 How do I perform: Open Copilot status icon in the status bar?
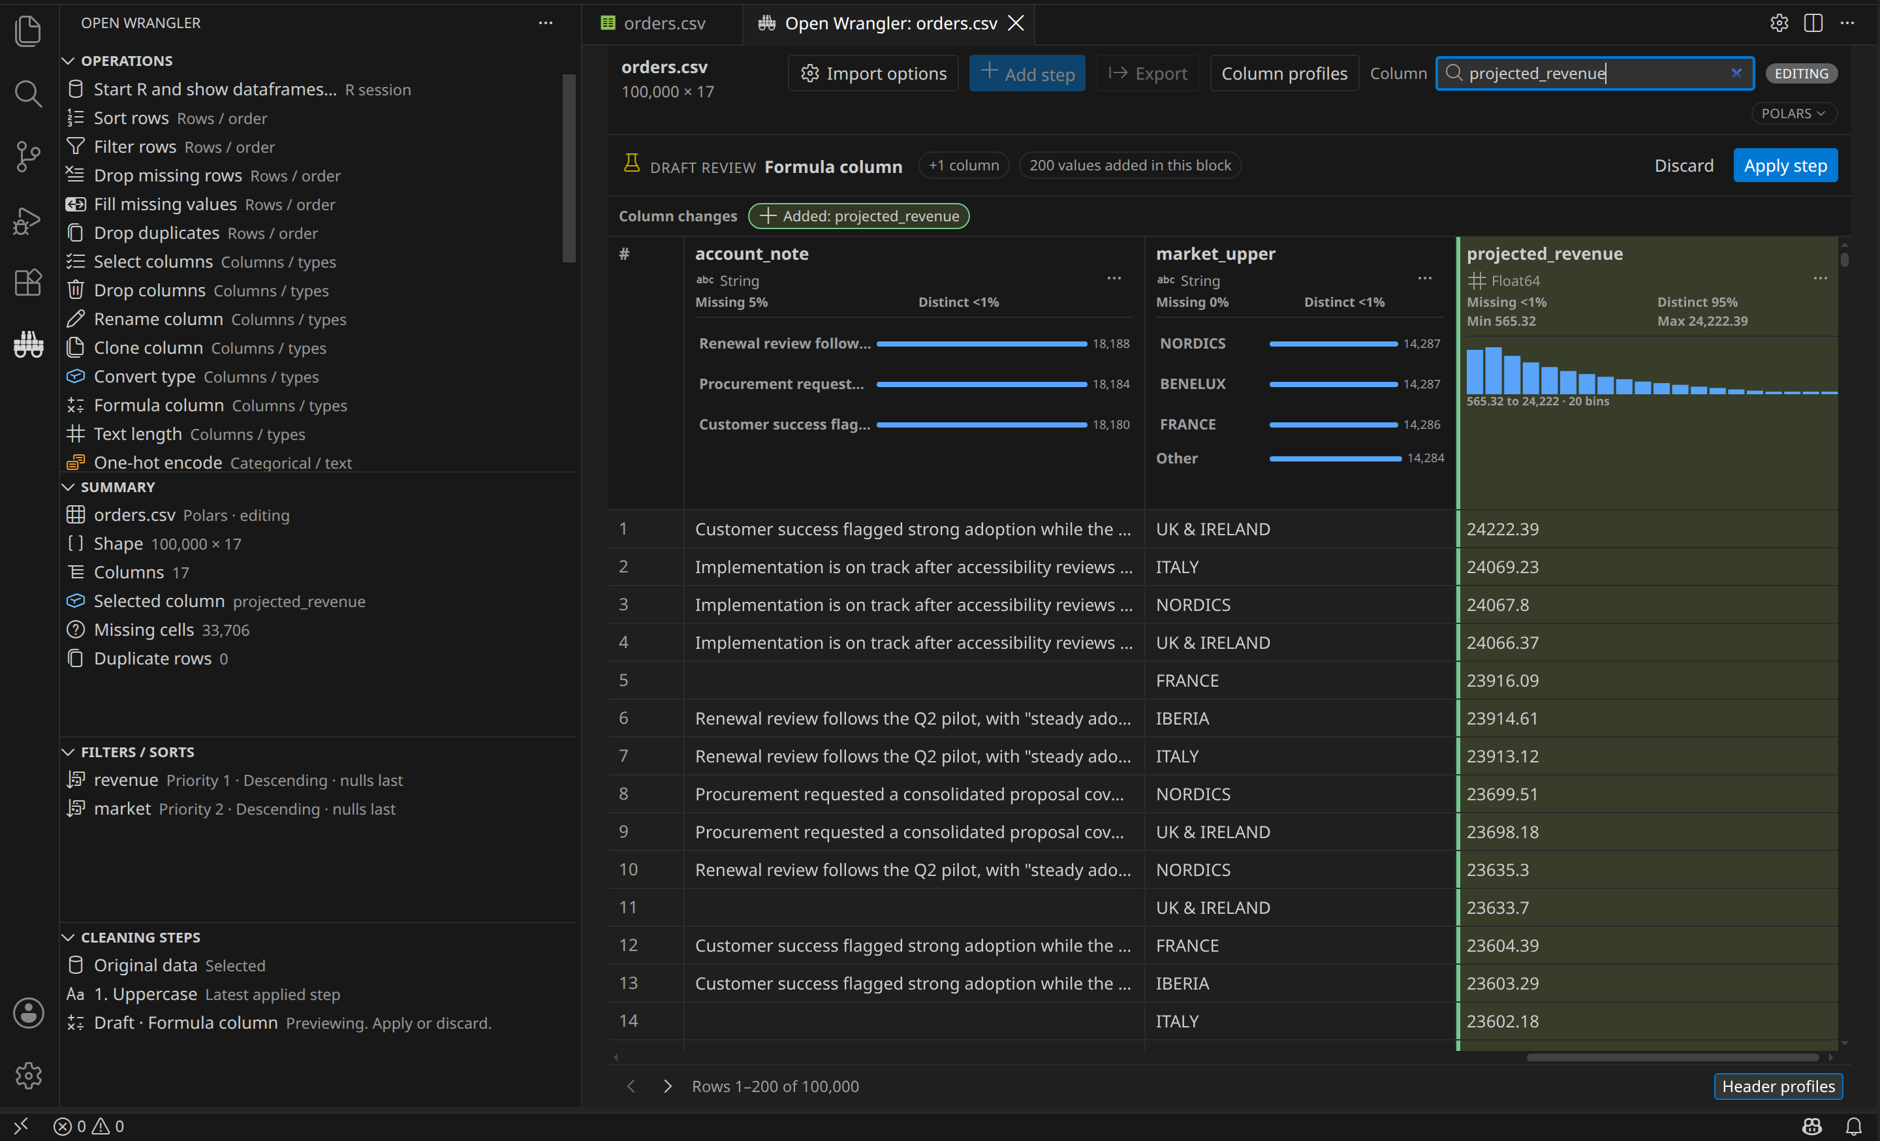1812,1126
